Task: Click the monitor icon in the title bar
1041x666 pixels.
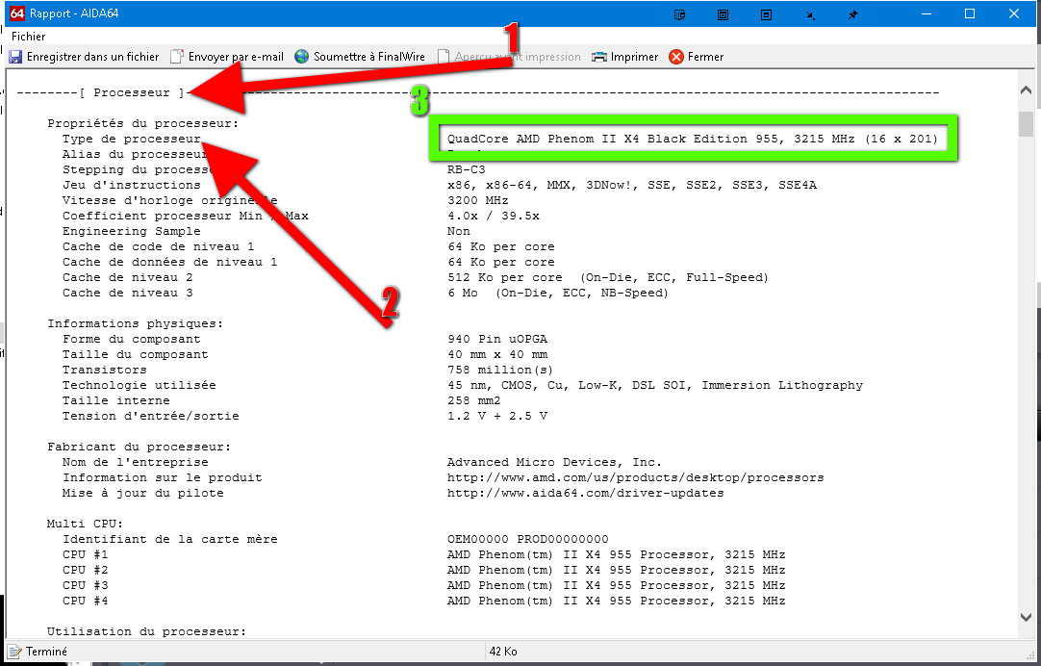Action: click(x=680, y=13)
